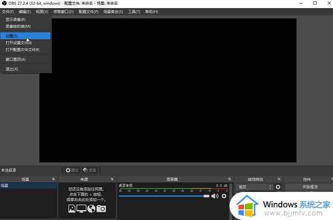Open the 编辑(E) menu
This screenshot has height=220, width=333.
25,12
